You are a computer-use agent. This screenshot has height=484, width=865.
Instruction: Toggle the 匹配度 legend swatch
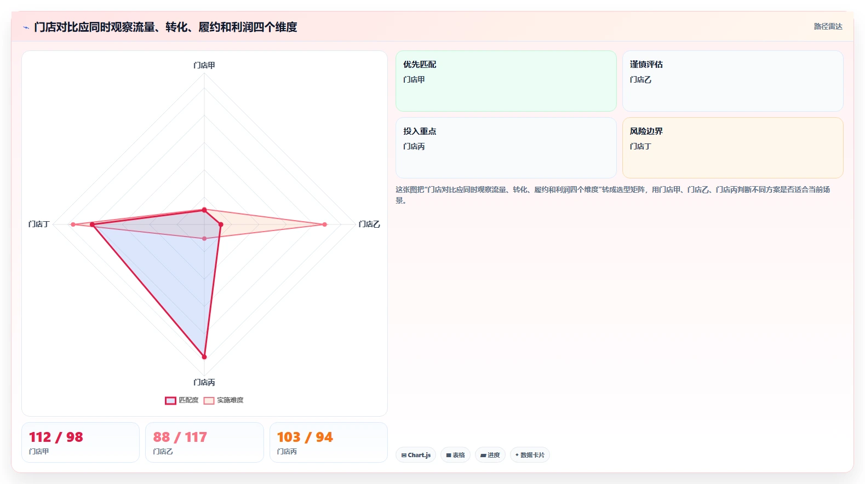pyautogui.click(x=170, y=401)
